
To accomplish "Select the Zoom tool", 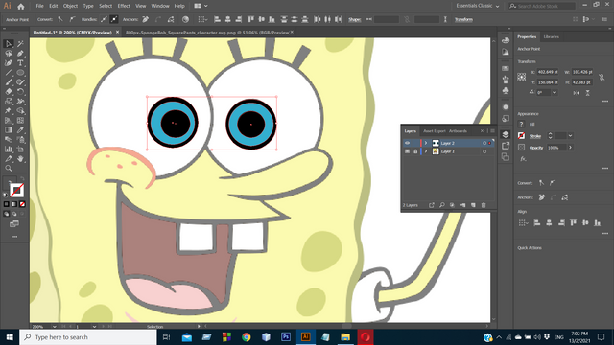I will pos(9,169).
